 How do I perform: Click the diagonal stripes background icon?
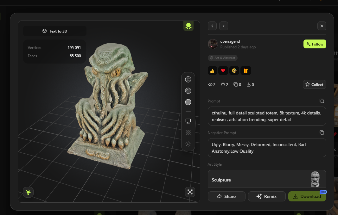point(188,132)
